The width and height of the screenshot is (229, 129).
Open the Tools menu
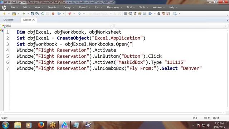point(142,7)
